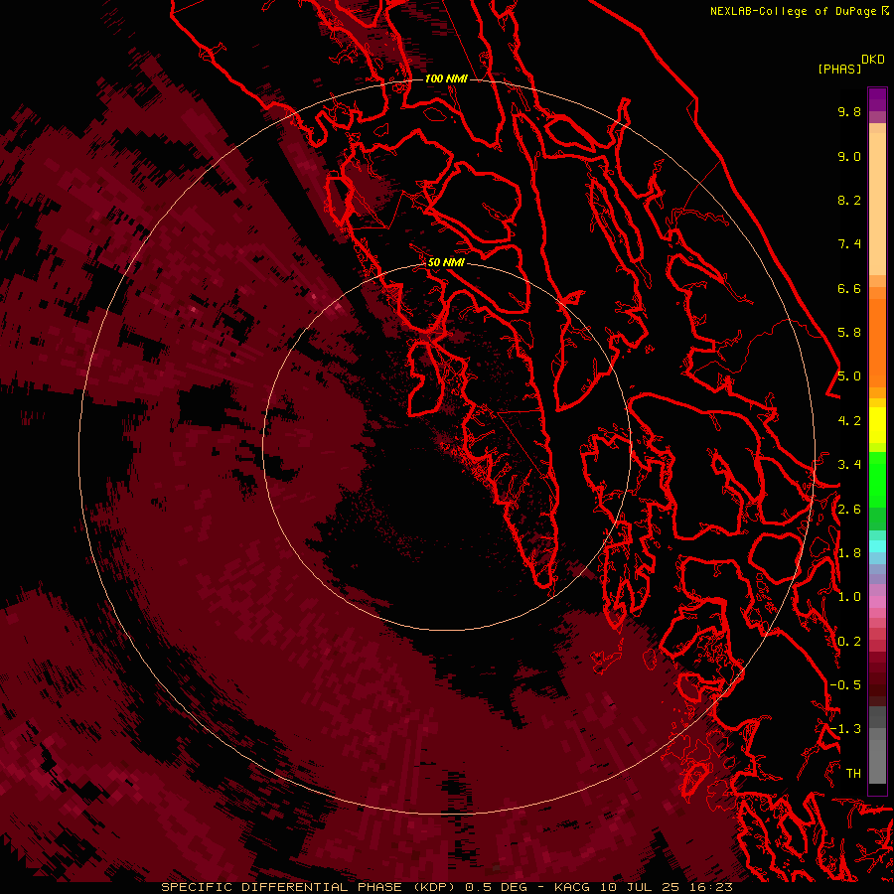Click the SPECIFIC DIFFERENTIAL PHASE caption text
The width and height of the screenshot is (894, 894).
point(282,887)
